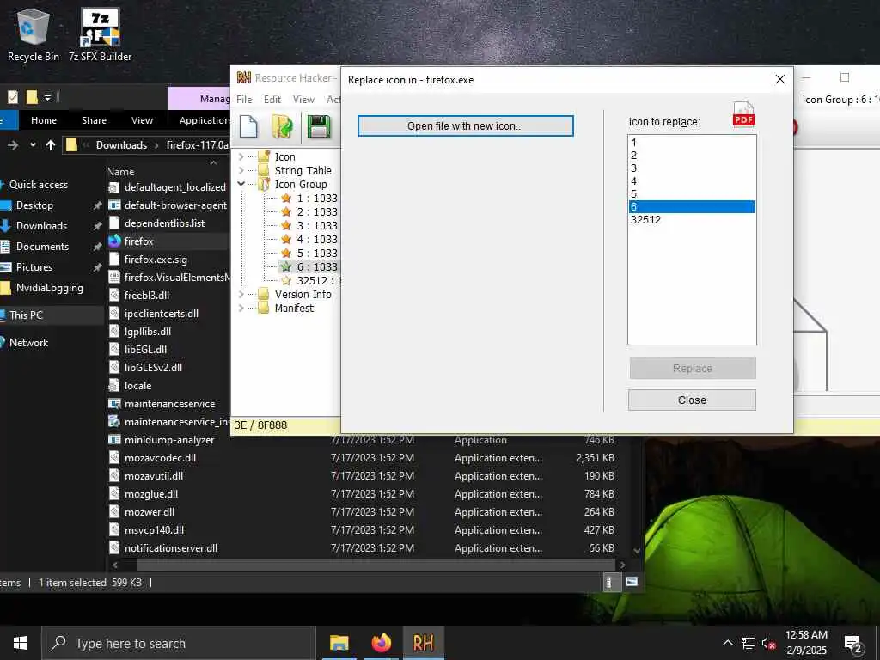Click the muted volume tray icon
880x660 pixels.
click(768, 643)
